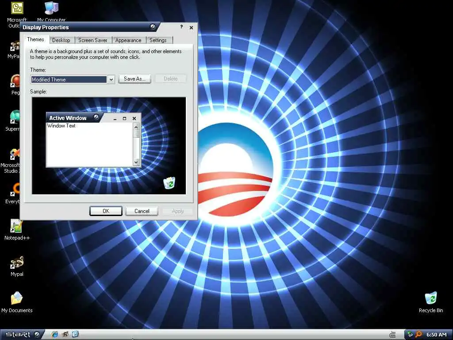453x340 pixels.
Task: Launch Internet Explorer from quick launch
Action: 54,335
